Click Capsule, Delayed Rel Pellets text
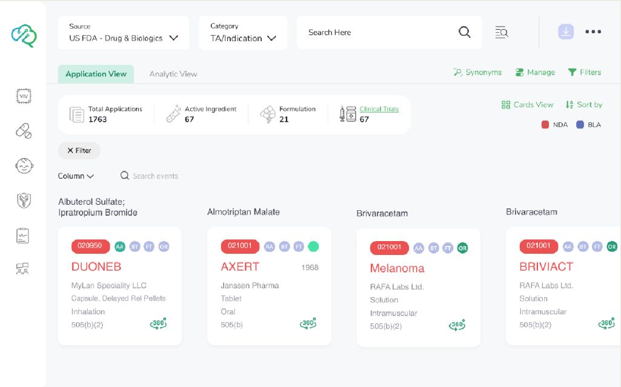 click(118, 299)
